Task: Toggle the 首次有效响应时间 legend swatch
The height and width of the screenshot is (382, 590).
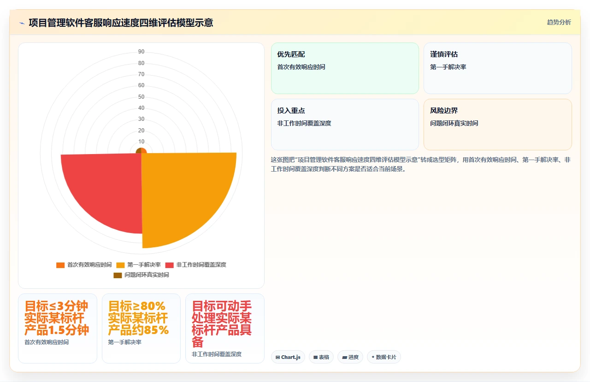Action: (60, 265)
